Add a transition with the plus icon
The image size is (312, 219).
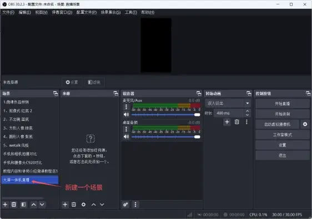pyautogui.click(x=227, y=122)
